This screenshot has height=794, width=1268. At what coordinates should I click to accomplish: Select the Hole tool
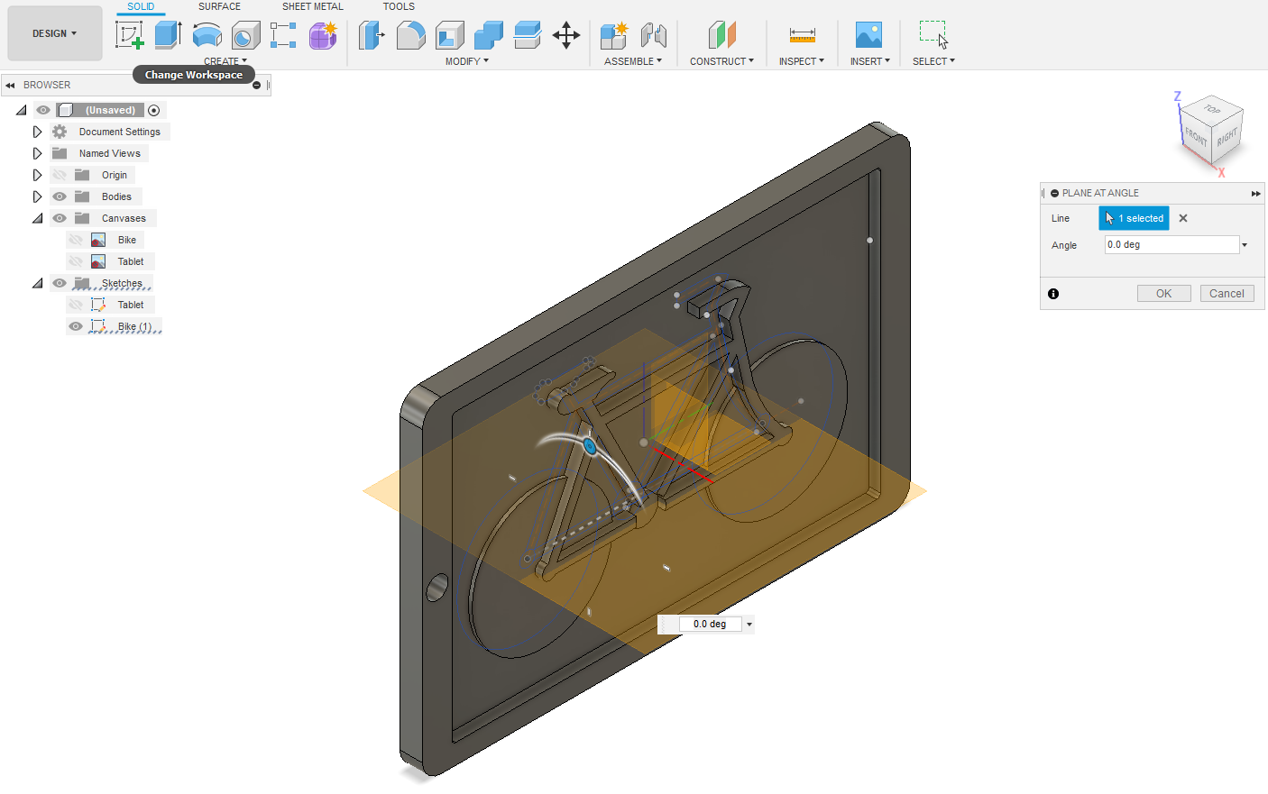coord(246,35)
